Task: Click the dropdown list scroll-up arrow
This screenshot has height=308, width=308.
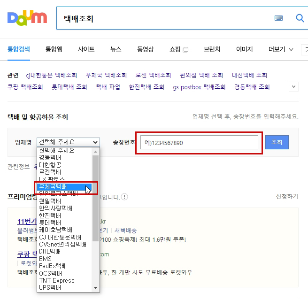Action: (95, 151)
